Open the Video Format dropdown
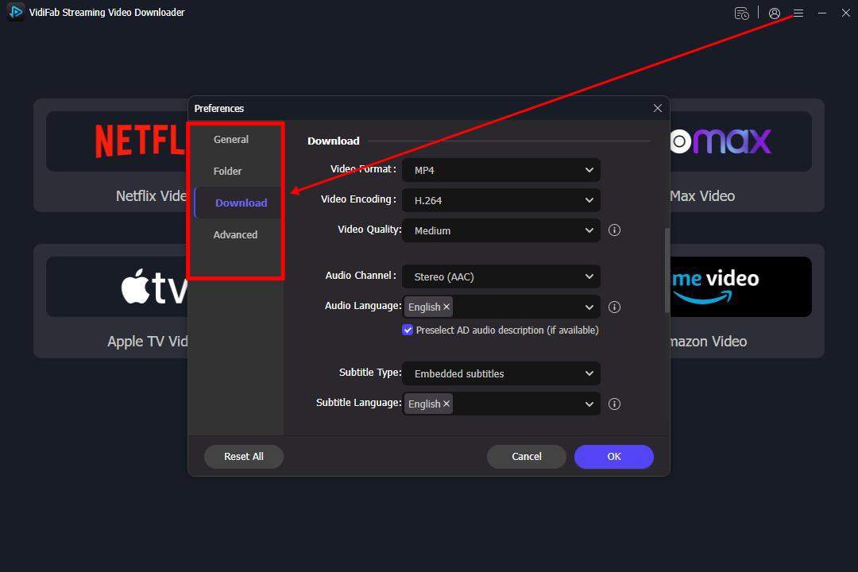 click(501, 170)
